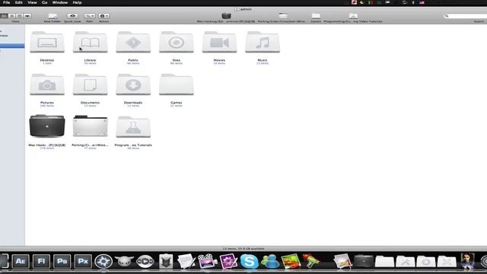Click the horned creature Dock icon
The width and height of the screenshot is (487, 274).
[x=124, y=261]
